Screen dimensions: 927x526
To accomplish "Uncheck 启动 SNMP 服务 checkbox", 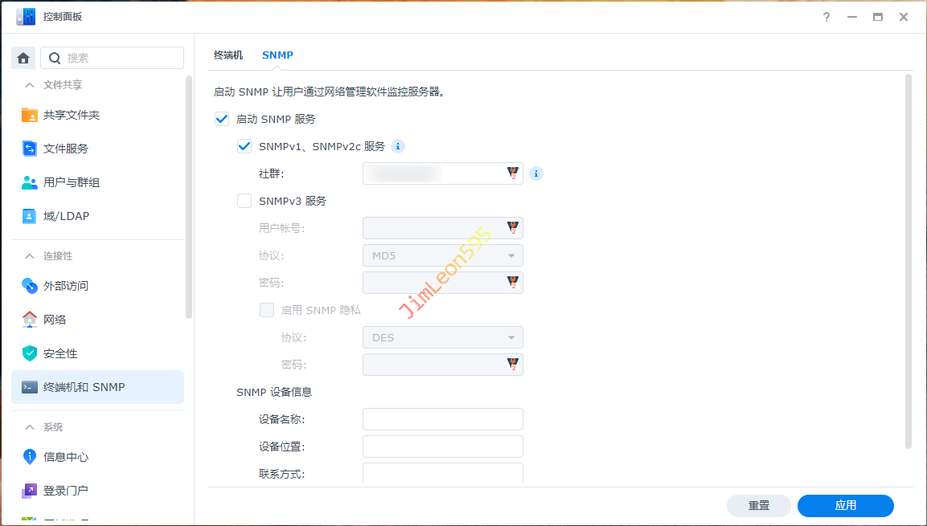I will [222, 119].
